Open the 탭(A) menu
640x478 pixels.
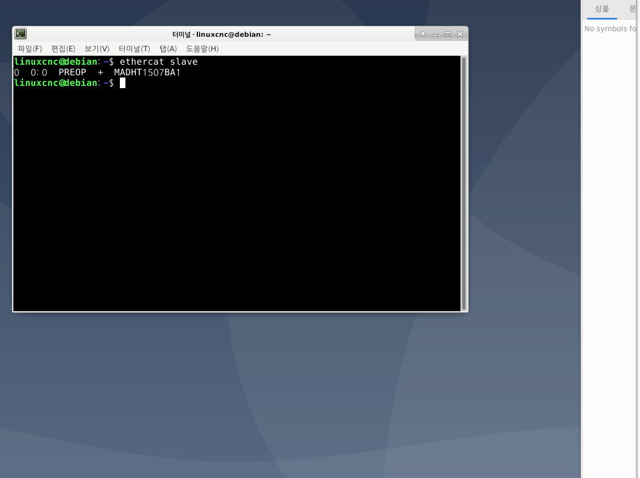tap(168, 49)
